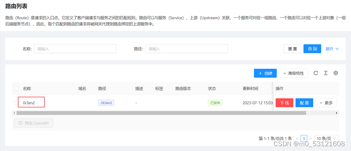Click the 状态 column header
The height and width of the screenshot is (151, 351).
[212, 89]
